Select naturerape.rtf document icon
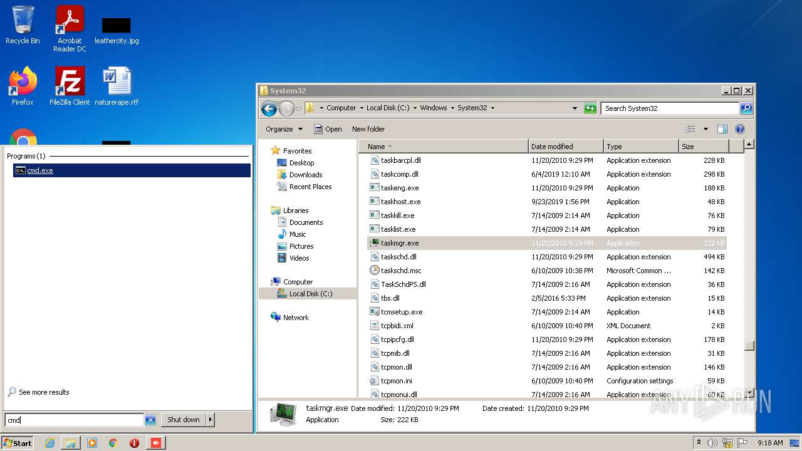The height and width of the screenshot is (451, 802). (117, 86)
